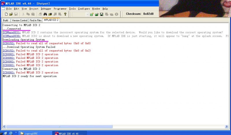Switch to the Build tab
Viewport: 231px width, 135px height.
tap(5, 20)
